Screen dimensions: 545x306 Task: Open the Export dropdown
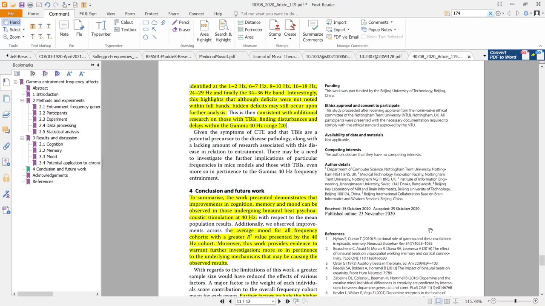348,30
